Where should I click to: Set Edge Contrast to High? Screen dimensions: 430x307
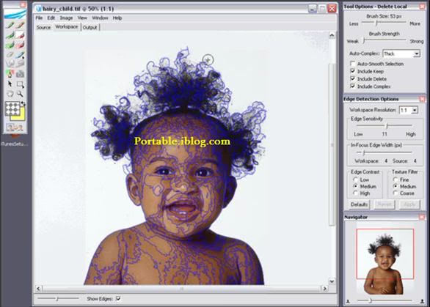pos(356,193)
